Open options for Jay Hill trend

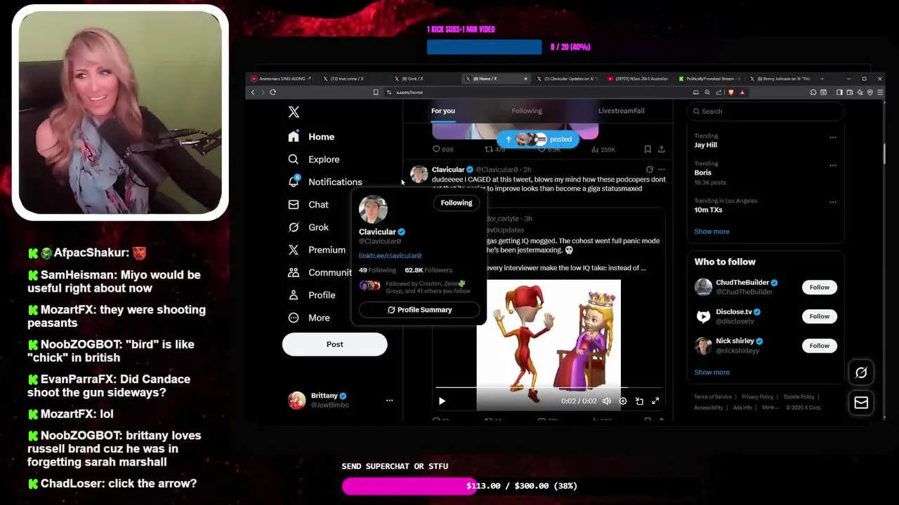pos(833,137)
